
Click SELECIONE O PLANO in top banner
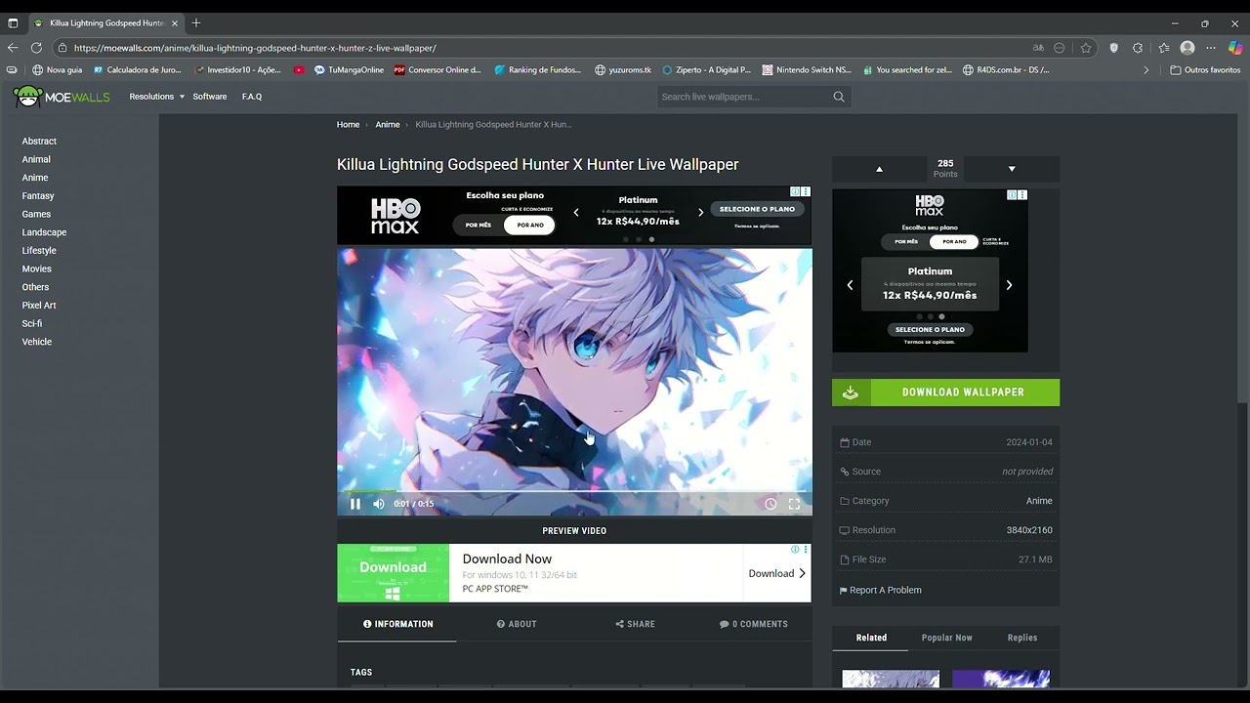pos(757,209)
